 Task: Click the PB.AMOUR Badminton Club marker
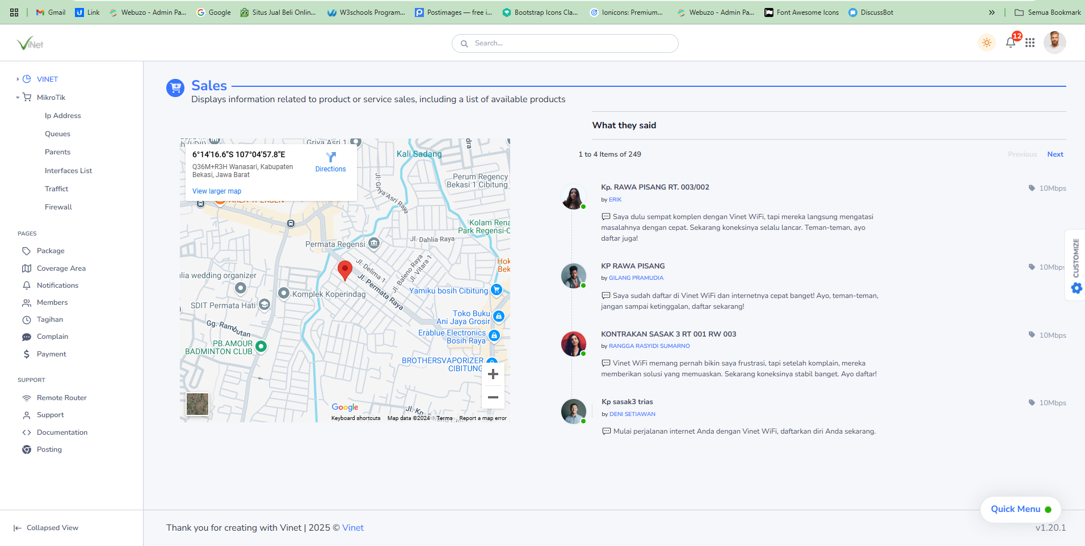pos(261,346)
